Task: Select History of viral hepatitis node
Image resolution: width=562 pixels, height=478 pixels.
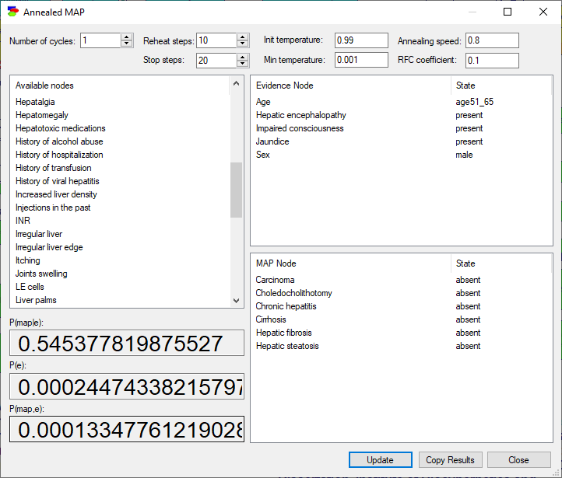Action: [58, 181]
